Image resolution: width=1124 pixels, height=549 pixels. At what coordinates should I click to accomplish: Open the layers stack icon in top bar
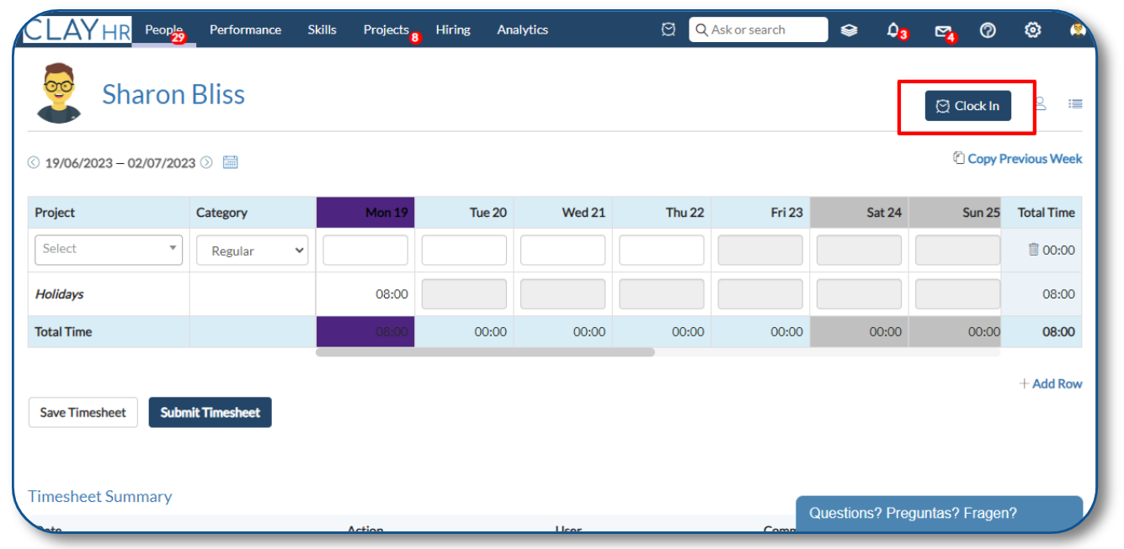click(x=850, y=30)
